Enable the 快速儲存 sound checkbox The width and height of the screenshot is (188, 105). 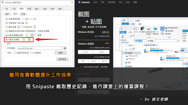[x=31, y=53]
